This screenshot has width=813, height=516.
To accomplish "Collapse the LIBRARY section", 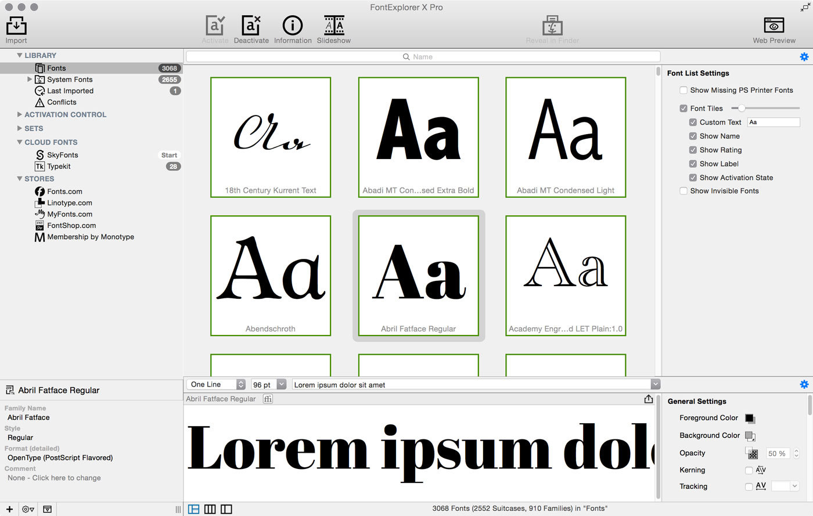I will tap(20, 55).
